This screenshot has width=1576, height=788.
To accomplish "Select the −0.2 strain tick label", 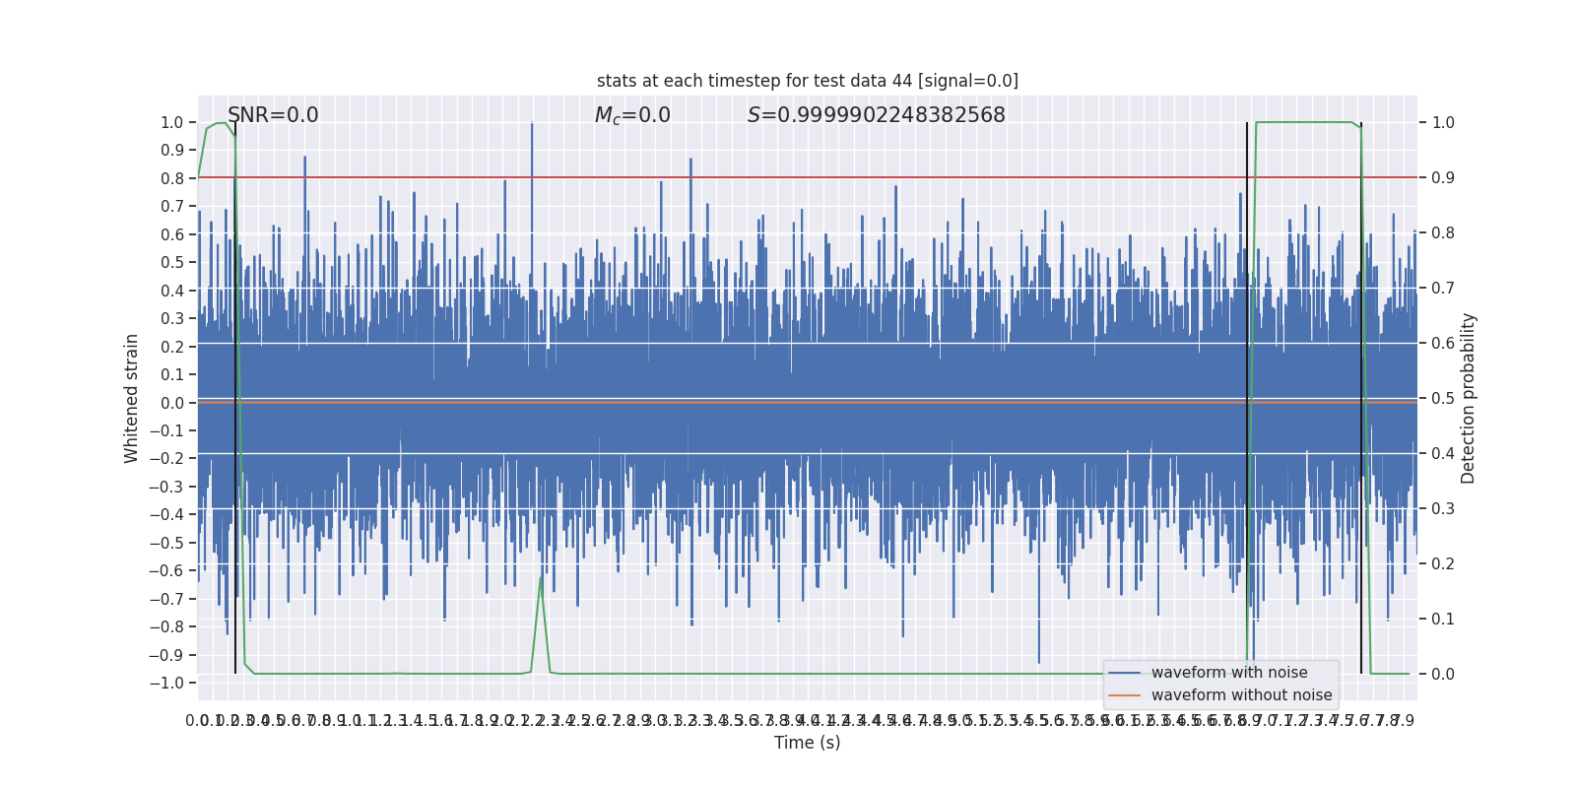I will coord(166,458).
